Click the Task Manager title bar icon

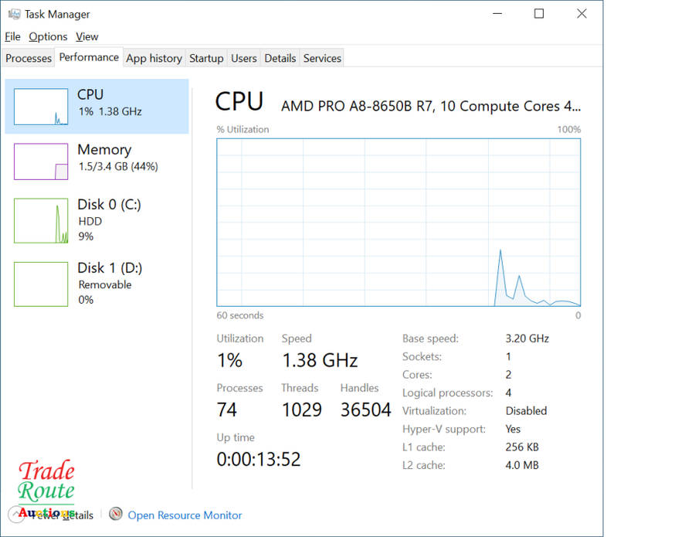coord(14,14)
